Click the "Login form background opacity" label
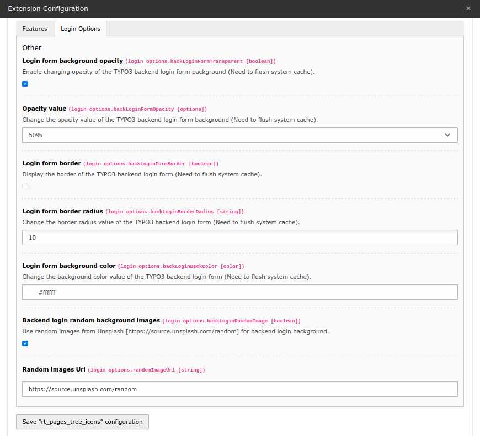Screen dimensions: 480x436 click(72, 61)
